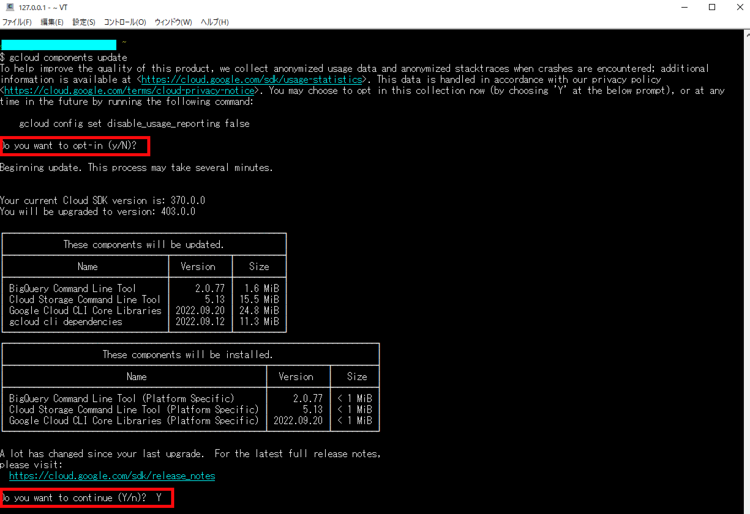Click the release_notes URL link
This screenshot has height=514, width=750.
(112, 476)
